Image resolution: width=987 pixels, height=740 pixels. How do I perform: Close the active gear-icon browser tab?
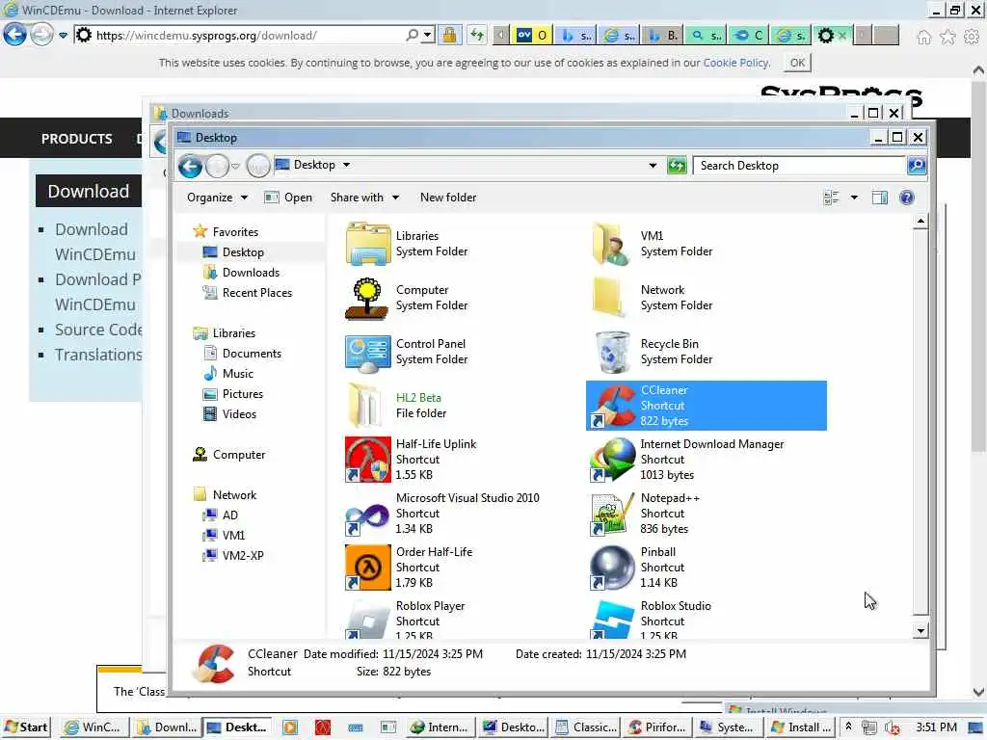pyautogui.click(x=842, y=36)
